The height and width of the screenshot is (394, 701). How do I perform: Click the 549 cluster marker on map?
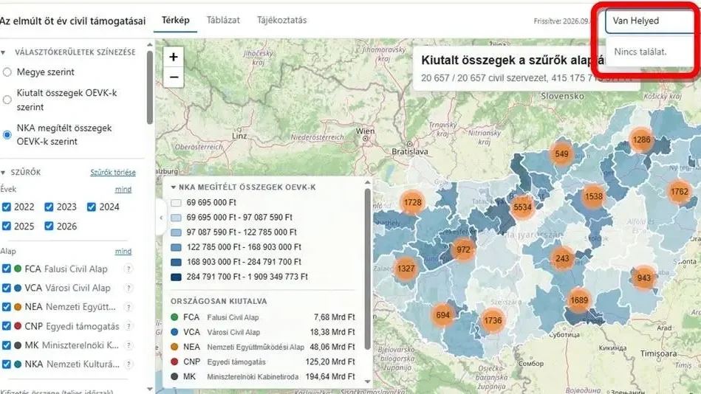(561, 153)
